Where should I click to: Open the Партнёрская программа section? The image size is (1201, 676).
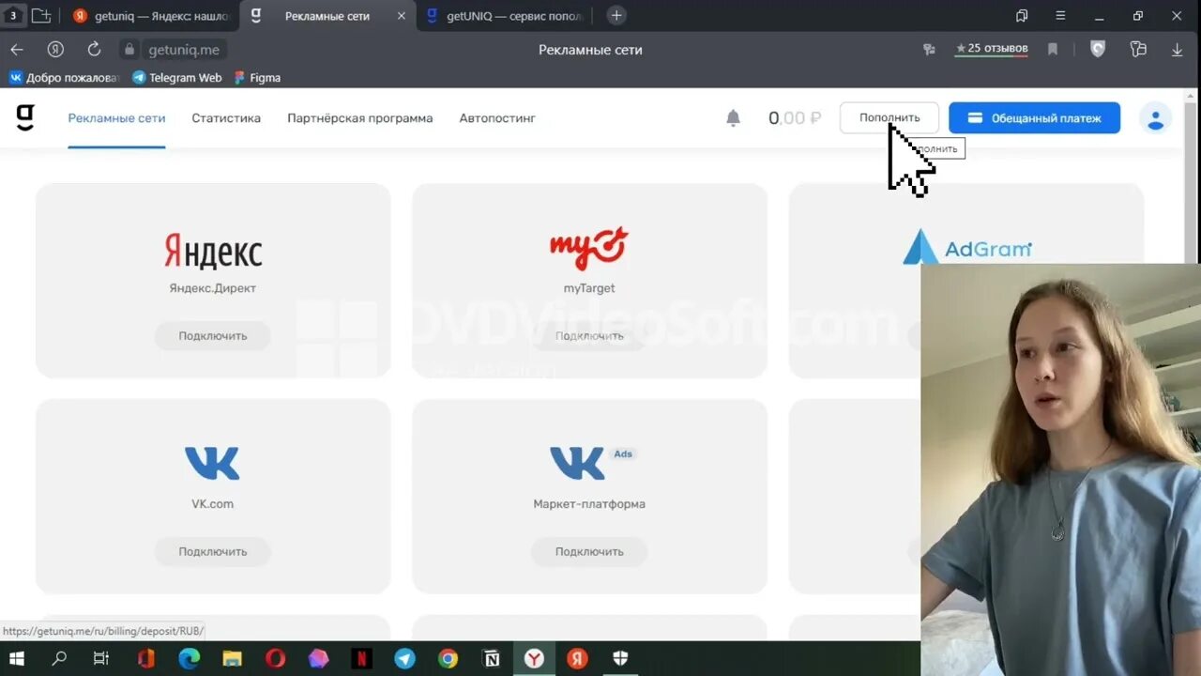click(360, 118)
